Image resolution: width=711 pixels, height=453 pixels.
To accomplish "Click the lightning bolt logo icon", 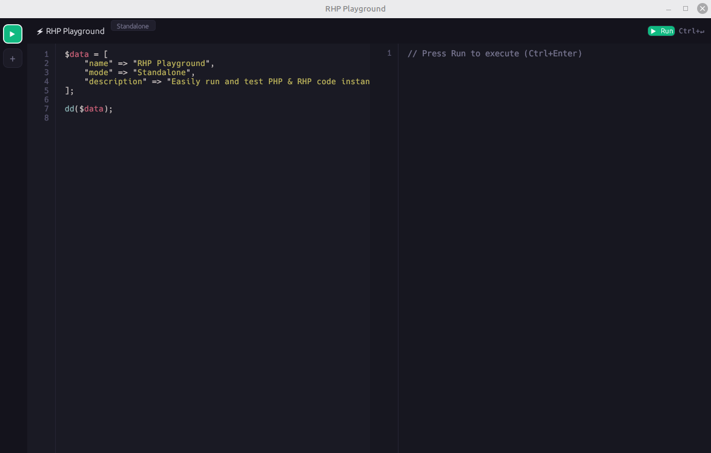I will click(x=40, y=31).
